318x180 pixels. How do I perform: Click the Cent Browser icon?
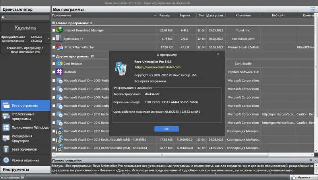(x=59, y=63)
